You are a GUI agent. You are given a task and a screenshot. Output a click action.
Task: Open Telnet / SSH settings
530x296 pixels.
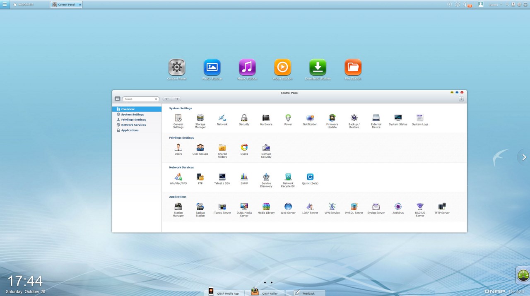coord(222,179)
